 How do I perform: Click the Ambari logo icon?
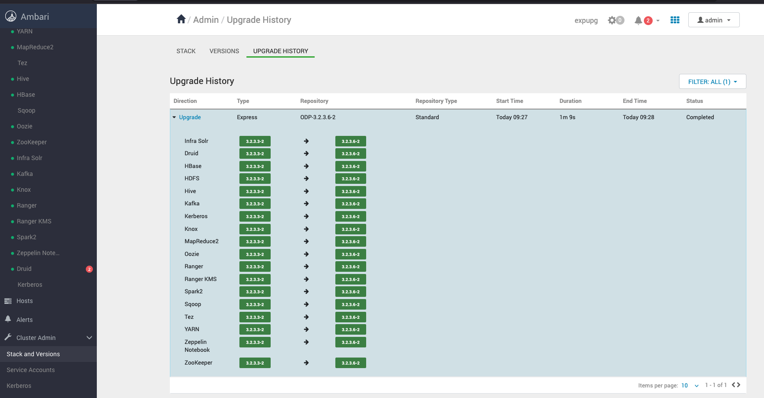pyautogui.click(x=11, y=16)
